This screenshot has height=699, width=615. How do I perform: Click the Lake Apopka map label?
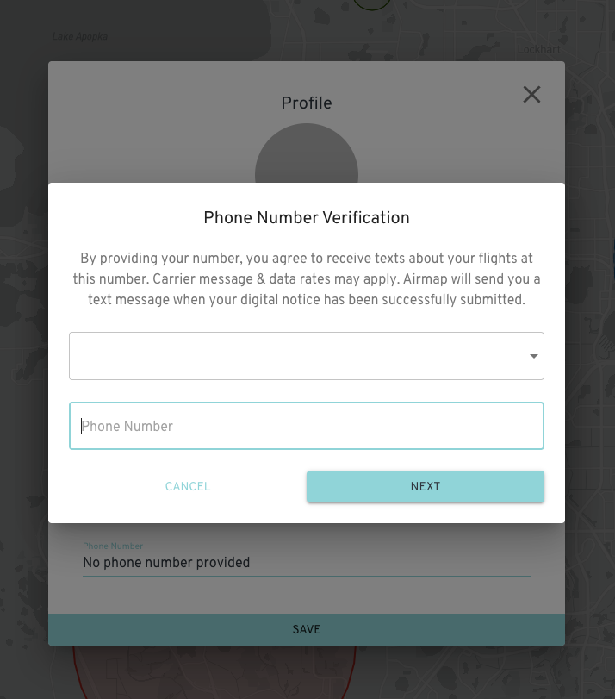79,37
